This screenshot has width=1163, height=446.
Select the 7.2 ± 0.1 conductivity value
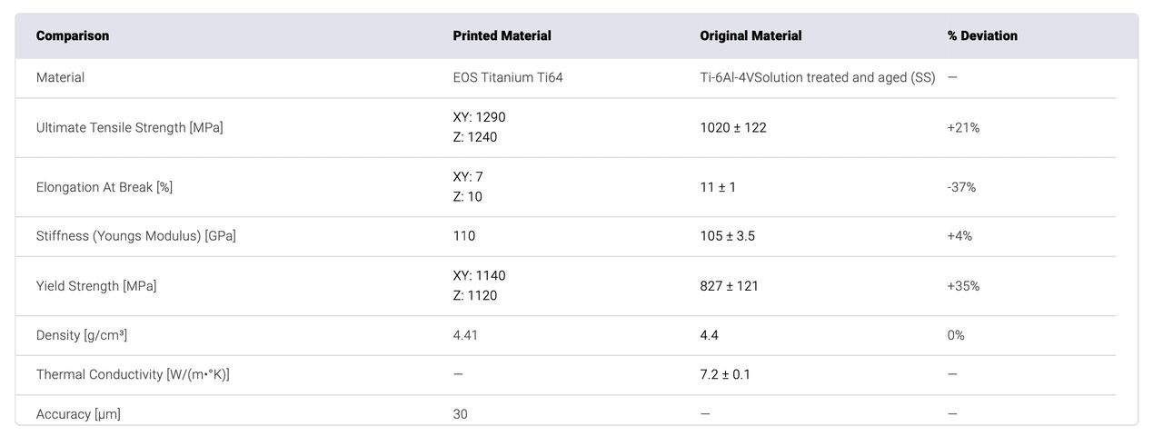coord(725,374)
